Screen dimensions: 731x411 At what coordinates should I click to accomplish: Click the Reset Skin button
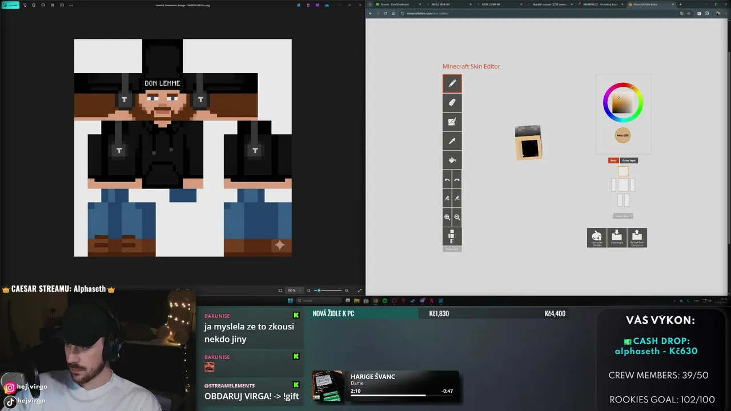pos(452,249)
